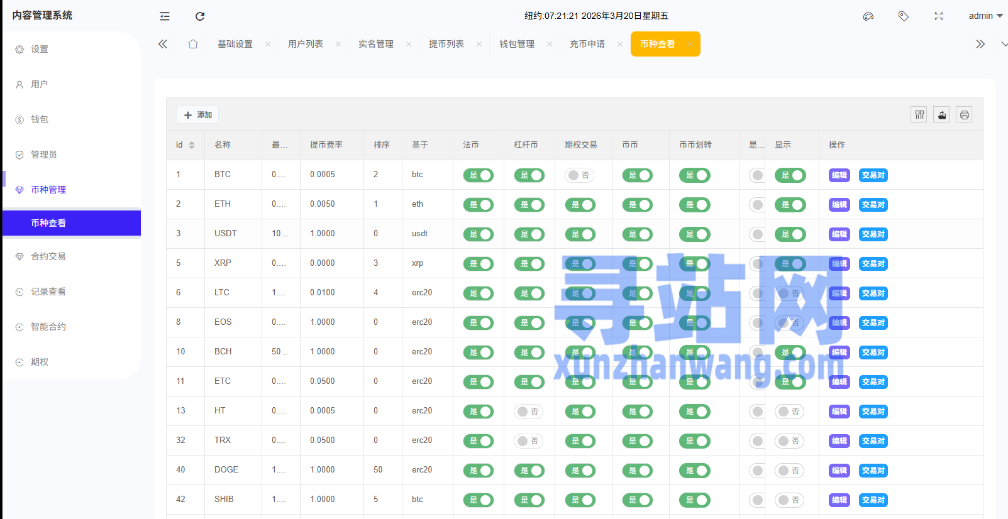This screenshot has width=1008, height=519.
Task: Enter fullscreen using the expand icon
Action: [939, 16]
